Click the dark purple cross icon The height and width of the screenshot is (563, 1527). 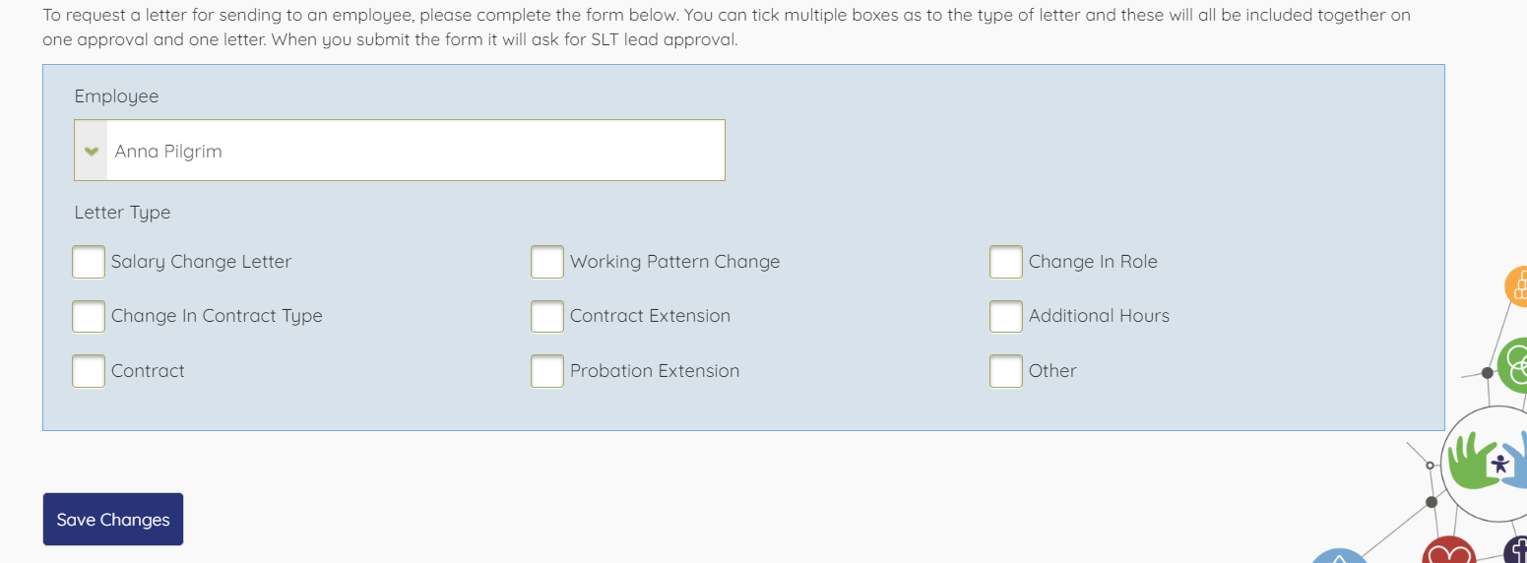point(1517,552)
